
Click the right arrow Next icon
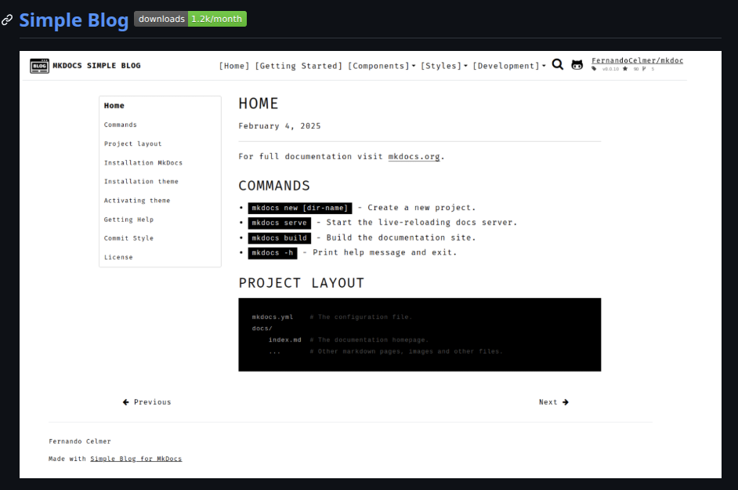pyautogui.click(x=566, y=402)
